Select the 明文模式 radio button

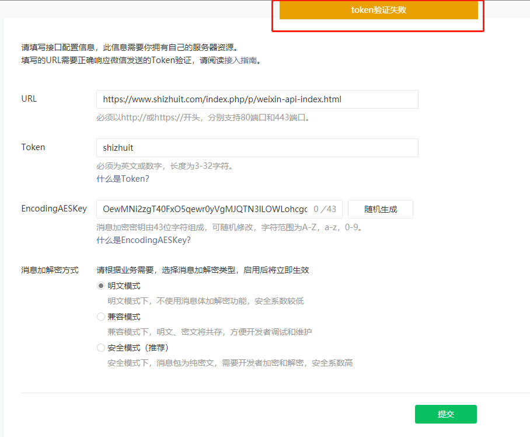click(101, 286)
